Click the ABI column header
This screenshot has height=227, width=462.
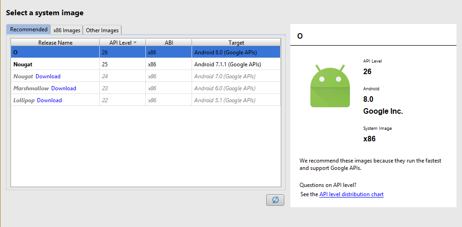pyautogui.click(x=169, y=43)
